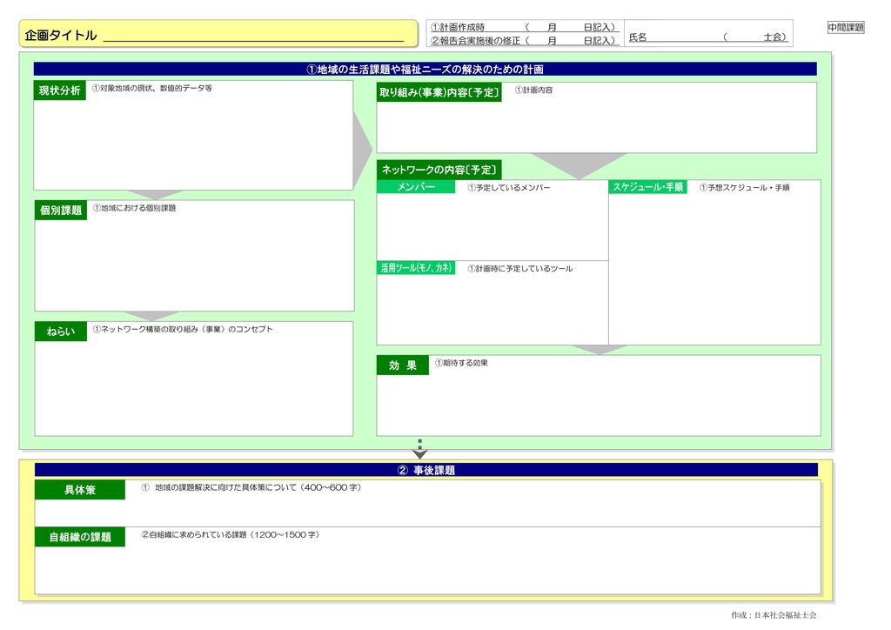Select the 取り組み(事業)内容[予定] label
The image size is (891, 630).
[439, 92]
